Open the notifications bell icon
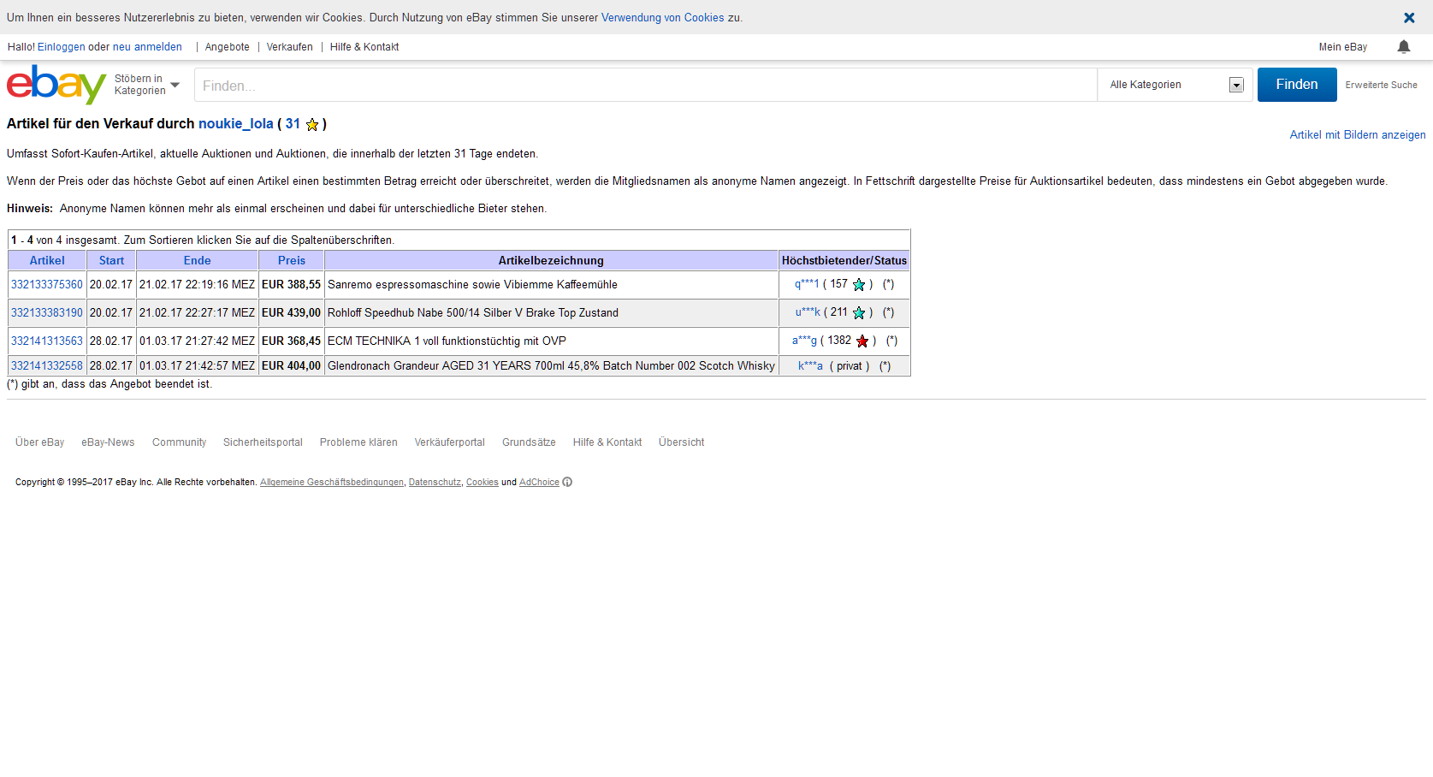This screenshot has width=1433, height=777. (x=1404, y=47)
